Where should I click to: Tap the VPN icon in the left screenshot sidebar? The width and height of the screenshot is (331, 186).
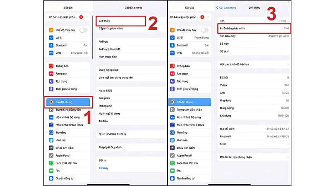point(51,53)
